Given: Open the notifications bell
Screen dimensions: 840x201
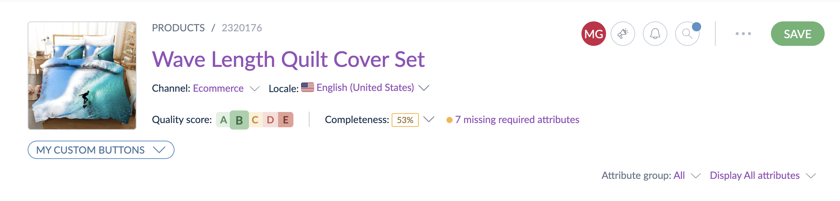Looking at the screenshot, I should click(655, 34).
